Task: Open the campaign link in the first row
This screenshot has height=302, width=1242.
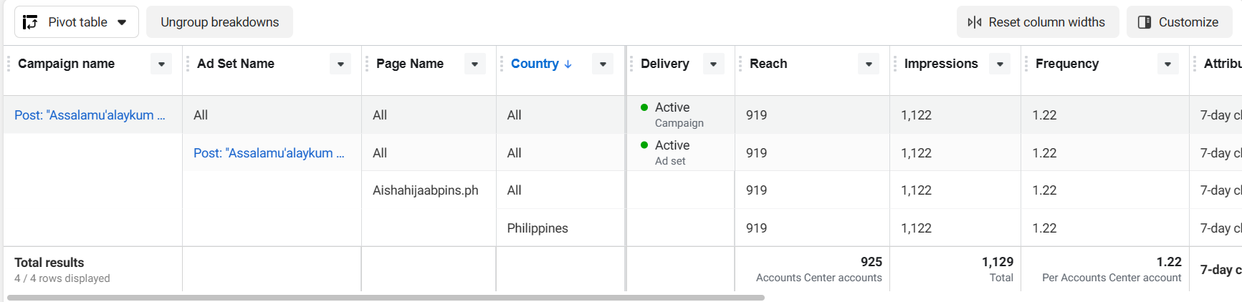Action: (90, 115)
